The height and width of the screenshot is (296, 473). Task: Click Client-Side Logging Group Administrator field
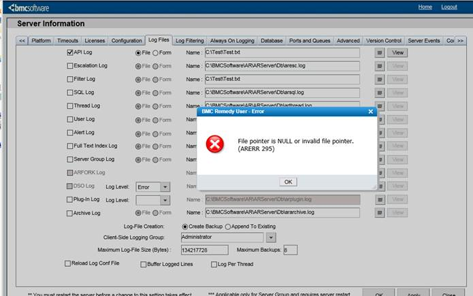coord(223,237)
